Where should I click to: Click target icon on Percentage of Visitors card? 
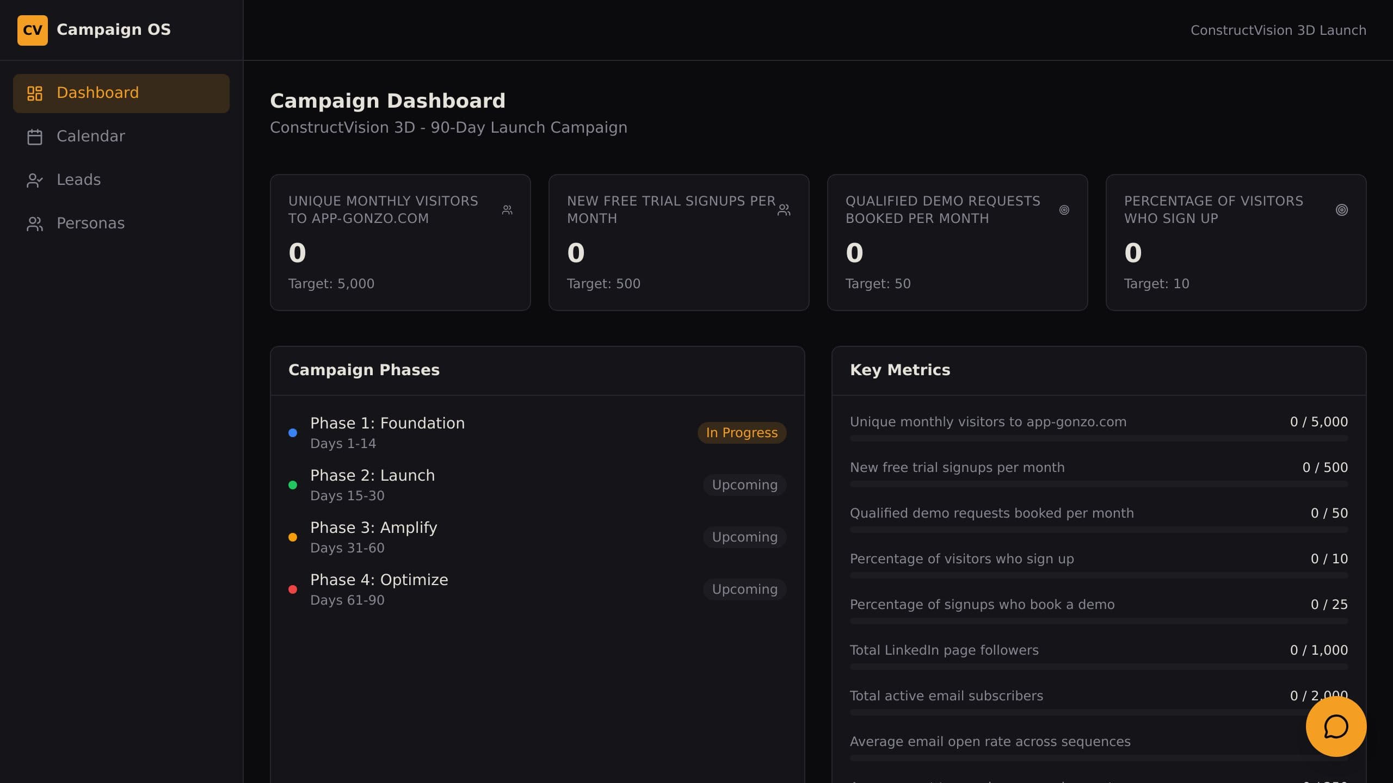1342,210
